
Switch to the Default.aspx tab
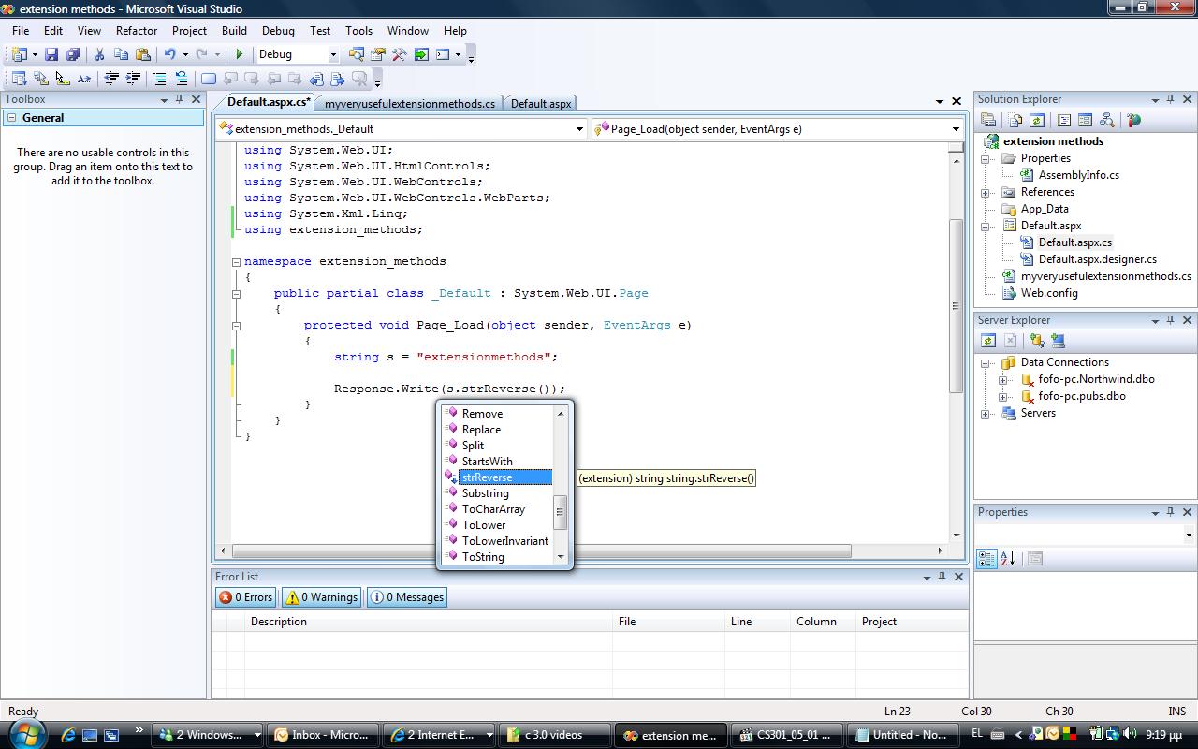[x=540, y=104]
